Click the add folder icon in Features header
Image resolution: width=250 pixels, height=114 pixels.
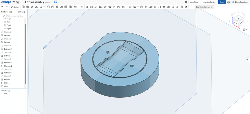[19, 12]
